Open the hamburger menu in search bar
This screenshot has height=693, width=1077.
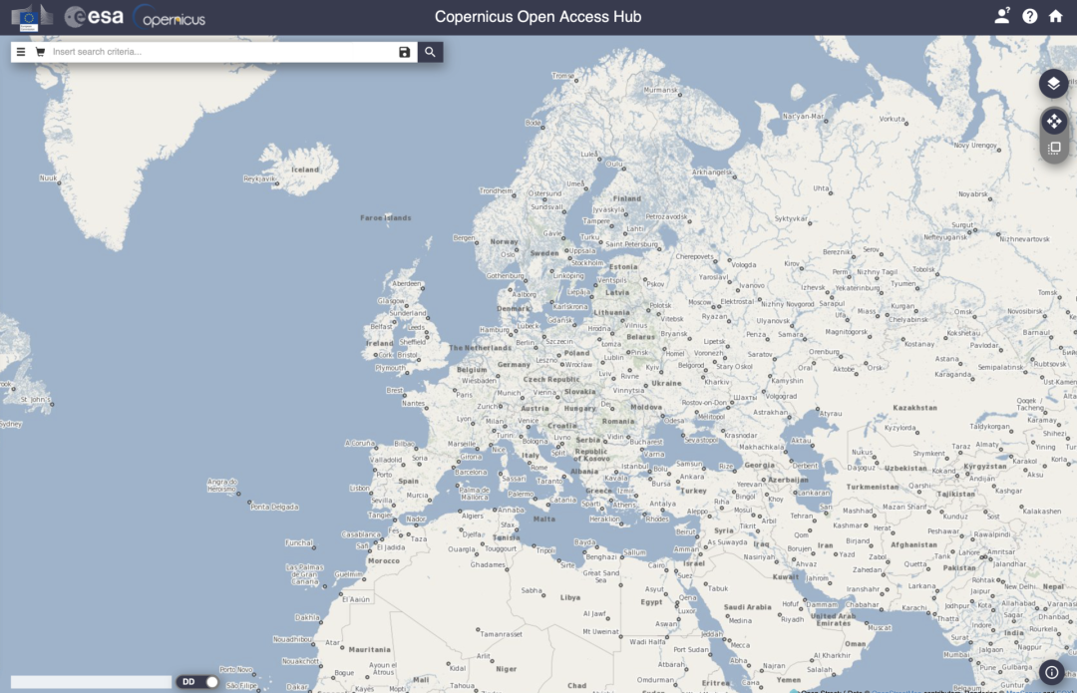tap(21, 52)
